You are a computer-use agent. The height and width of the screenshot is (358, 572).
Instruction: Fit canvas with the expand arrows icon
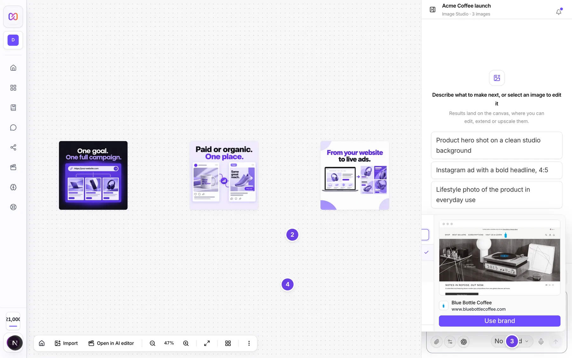pyautogui.click(x=207, y=343)
